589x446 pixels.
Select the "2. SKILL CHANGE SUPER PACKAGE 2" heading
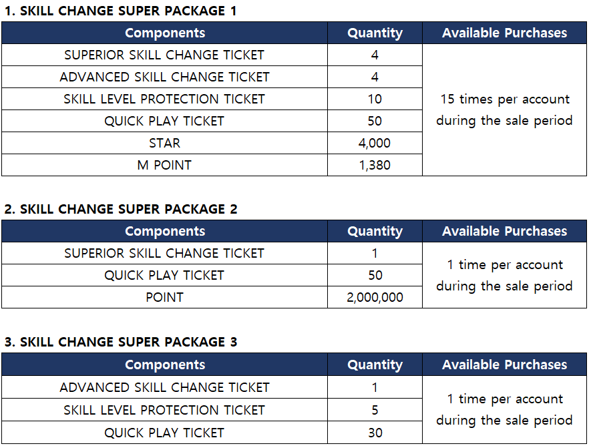point(120,209)
